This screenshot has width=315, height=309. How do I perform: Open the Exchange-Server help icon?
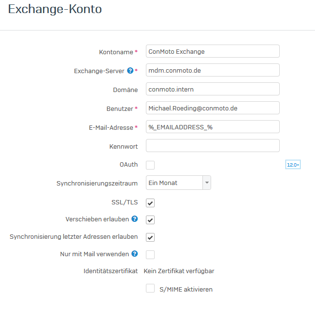click(130, 71)
